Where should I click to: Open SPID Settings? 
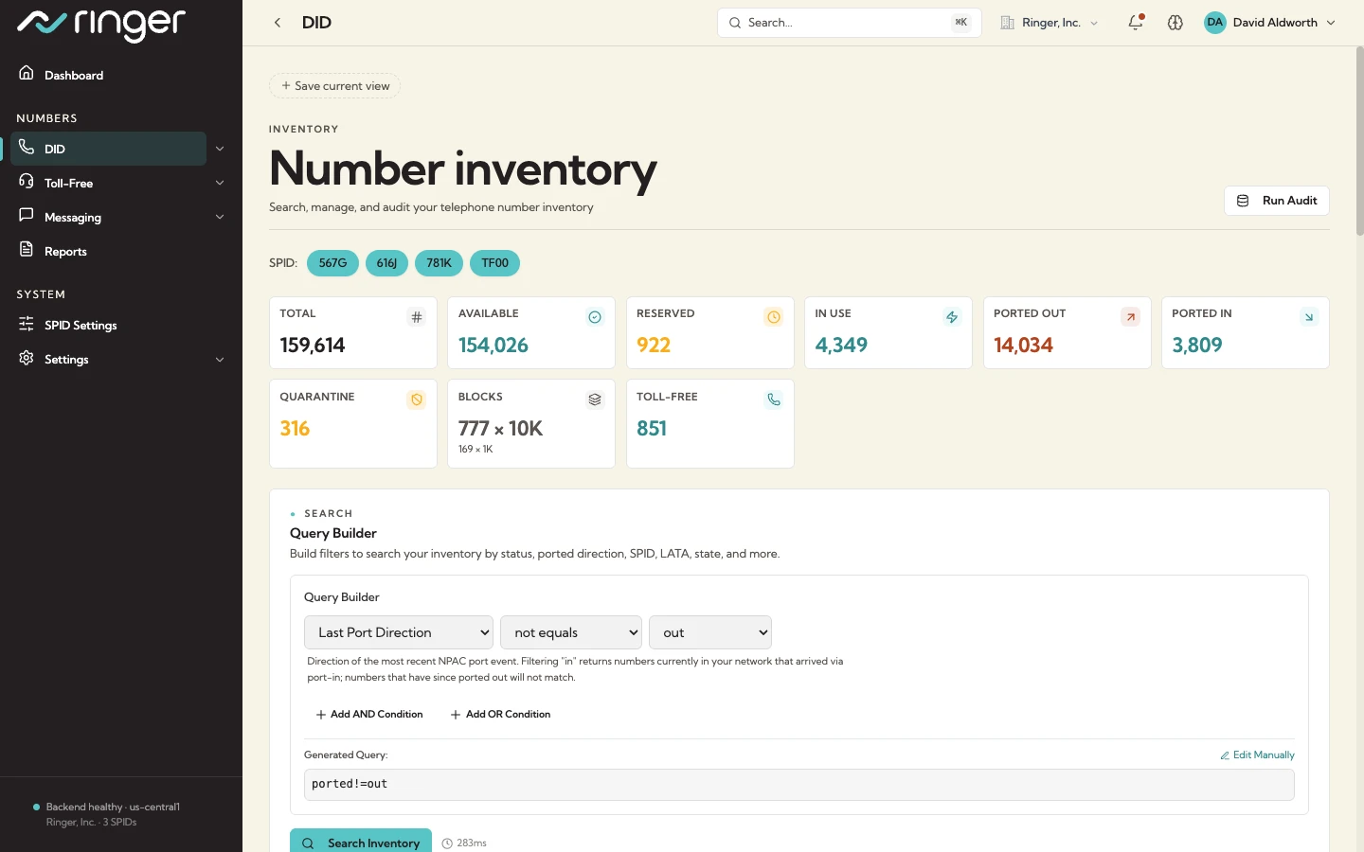pos(81,325)
